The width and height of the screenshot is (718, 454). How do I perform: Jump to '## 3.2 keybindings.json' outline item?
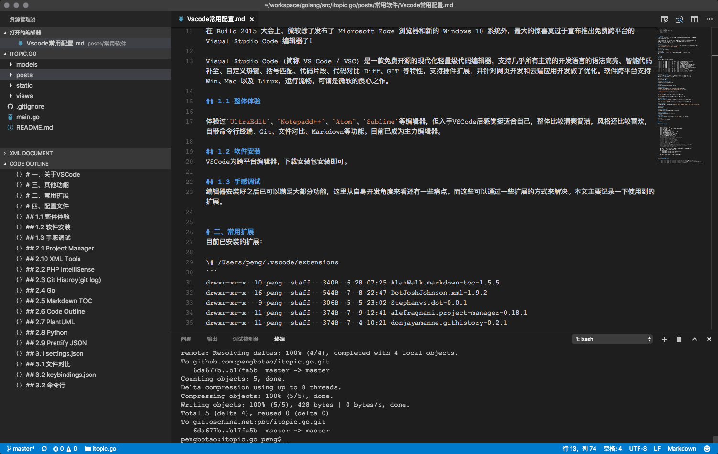pos(61,375)
